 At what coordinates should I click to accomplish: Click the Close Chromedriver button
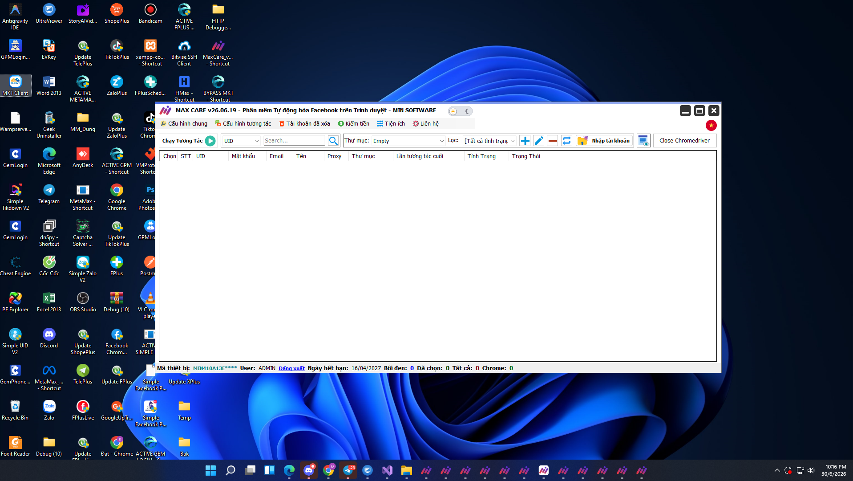coord(684,141)
